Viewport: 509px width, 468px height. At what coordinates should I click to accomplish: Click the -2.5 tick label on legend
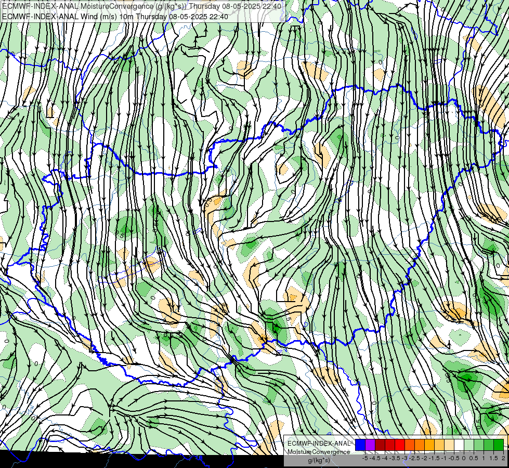click(415, 458)
